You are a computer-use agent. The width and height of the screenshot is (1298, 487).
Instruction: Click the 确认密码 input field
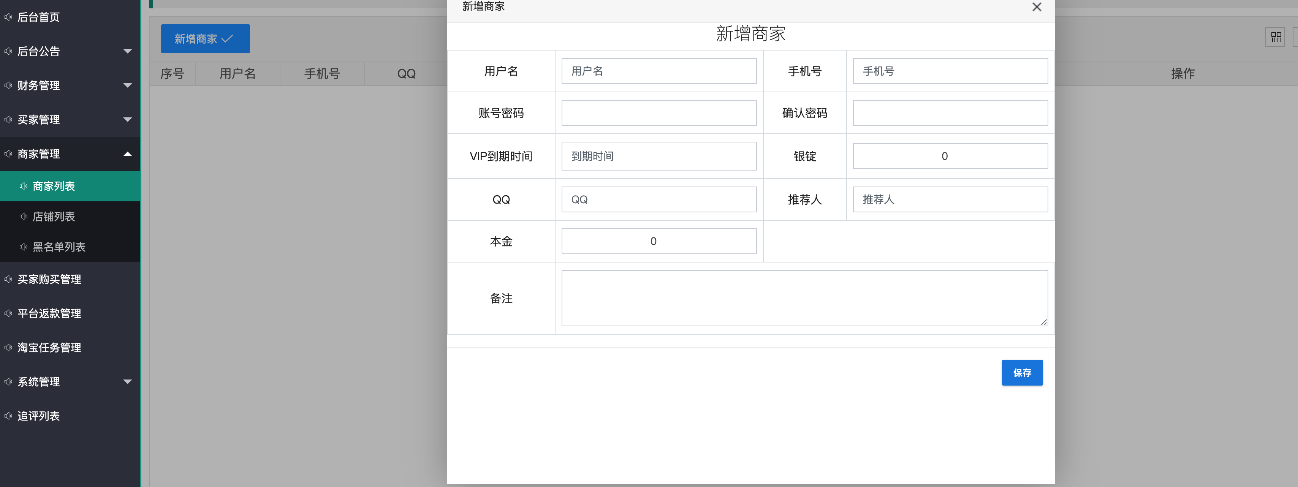pyautogui.click(x=950, y=113)
